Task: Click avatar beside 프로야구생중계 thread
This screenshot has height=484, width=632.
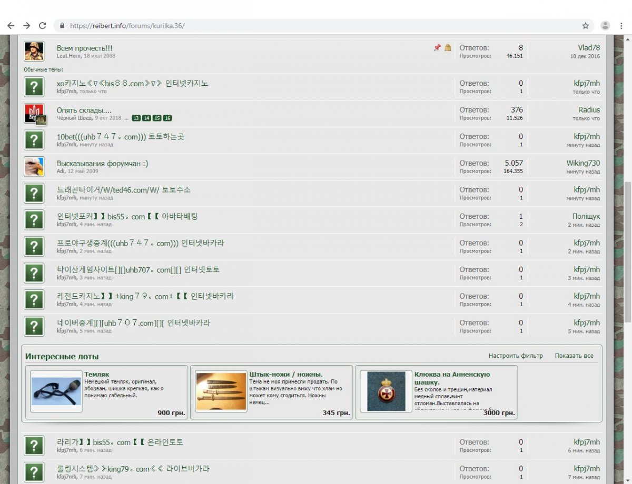Action: coord(34,246)
